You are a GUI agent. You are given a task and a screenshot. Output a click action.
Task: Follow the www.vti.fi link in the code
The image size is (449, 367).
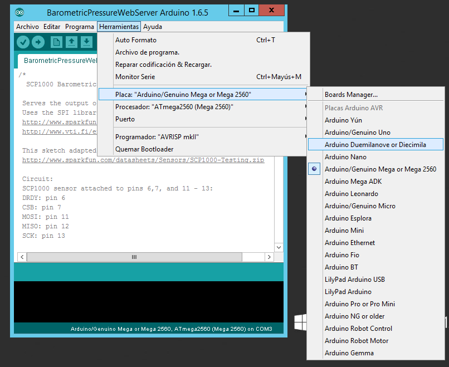[x=60, y=131]
